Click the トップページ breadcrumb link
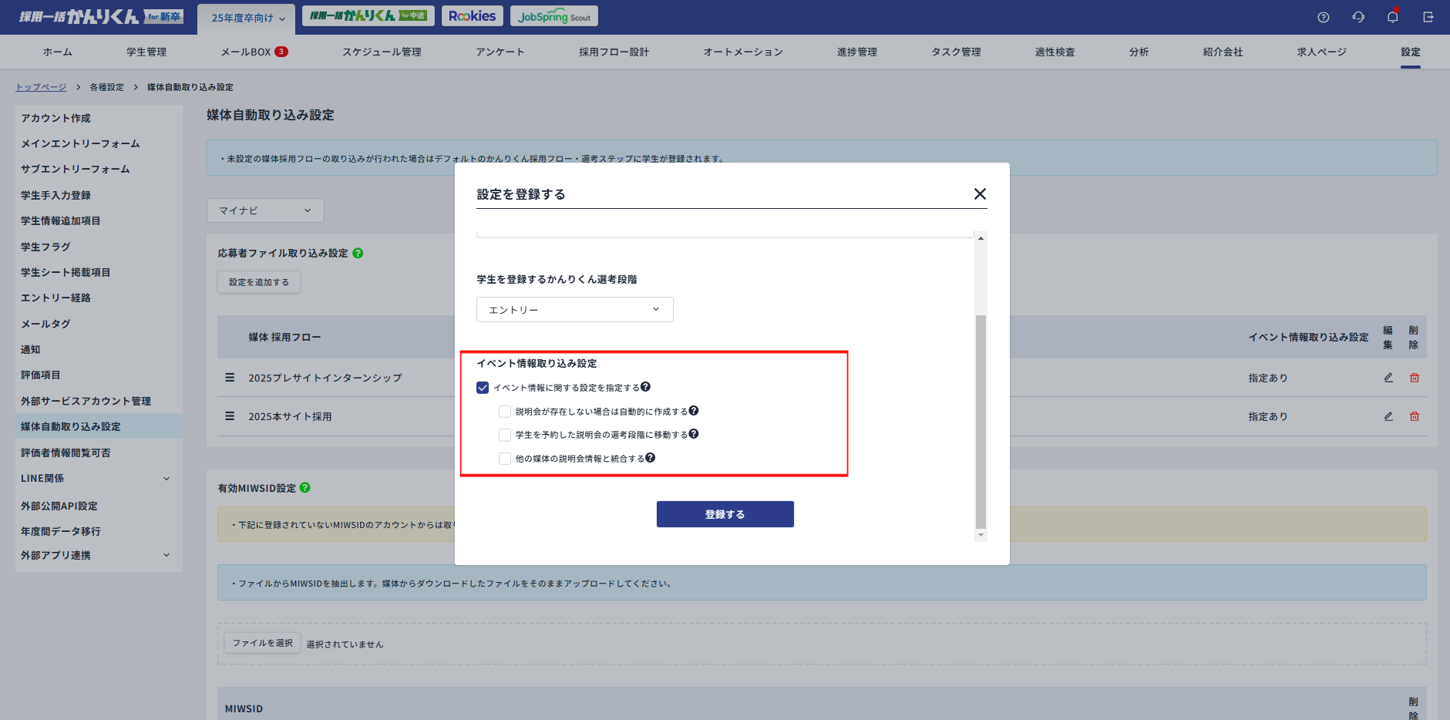This screenshot has width=1450, height=720. click(x=41, y=87)
